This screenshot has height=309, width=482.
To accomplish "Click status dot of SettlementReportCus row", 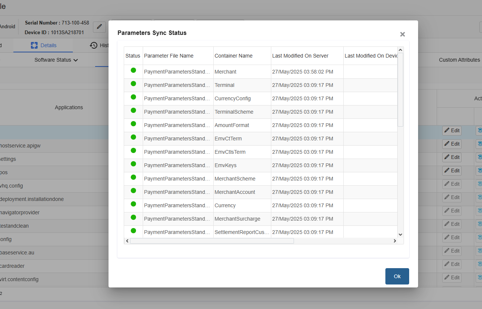I will click(133, 231).
